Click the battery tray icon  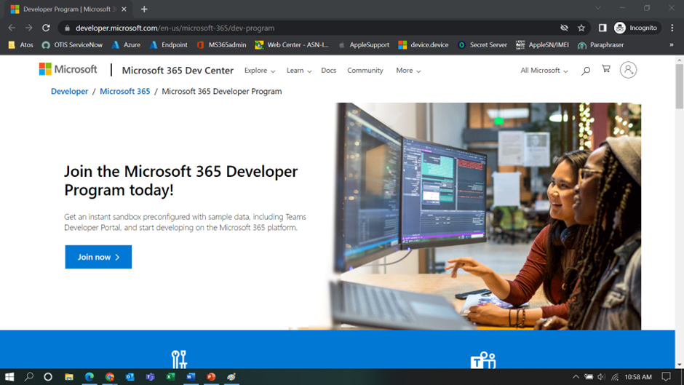click(589, 377)
